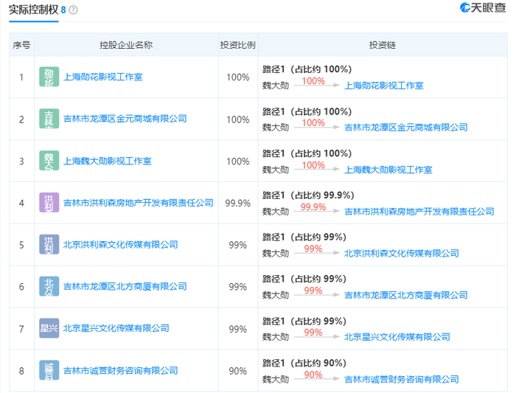Select the 实际控制权 tab
Viewport: 516px width, 393px height.
click(x=34, y=10)
